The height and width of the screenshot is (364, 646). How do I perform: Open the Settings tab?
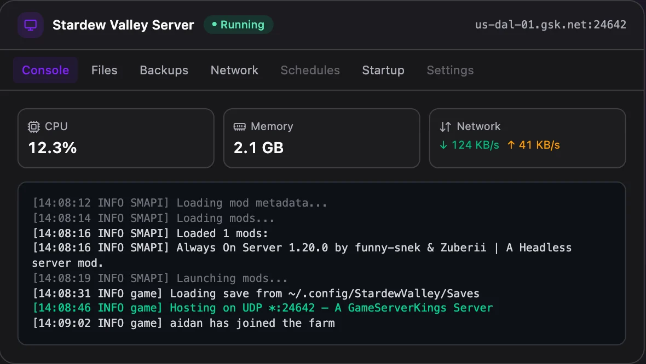pyautogui.click(x=451, y=71)
